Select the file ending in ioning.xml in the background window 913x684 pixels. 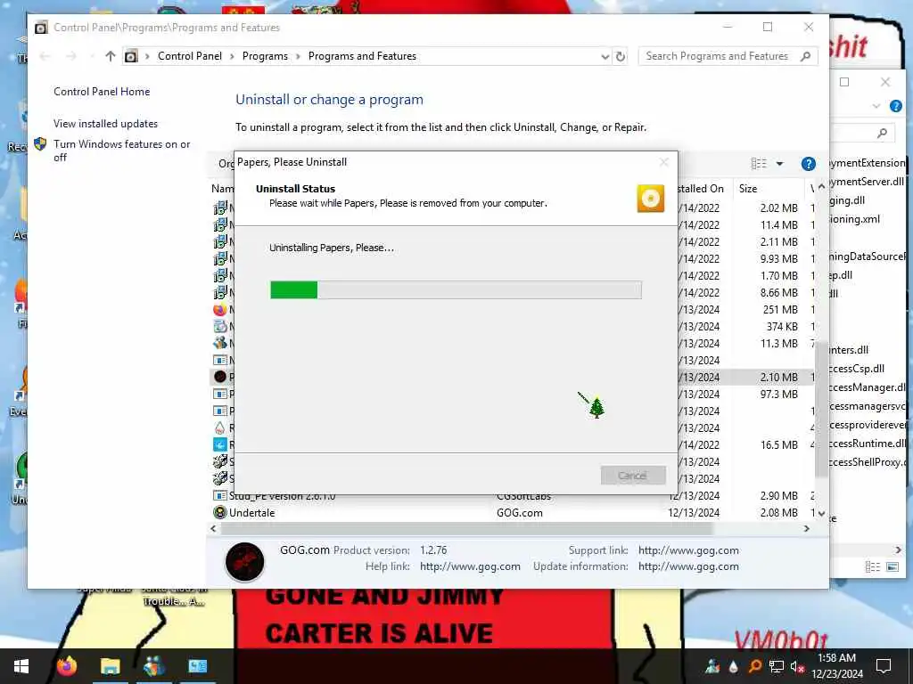[854, 219]
